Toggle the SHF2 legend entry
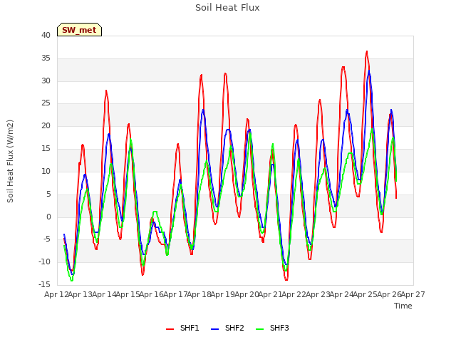 tap(227, 328)
